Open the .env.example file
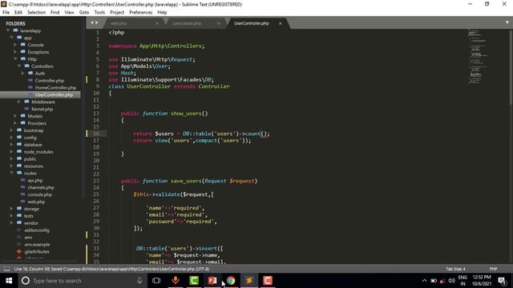513x288 pixels. click(37, 245)
